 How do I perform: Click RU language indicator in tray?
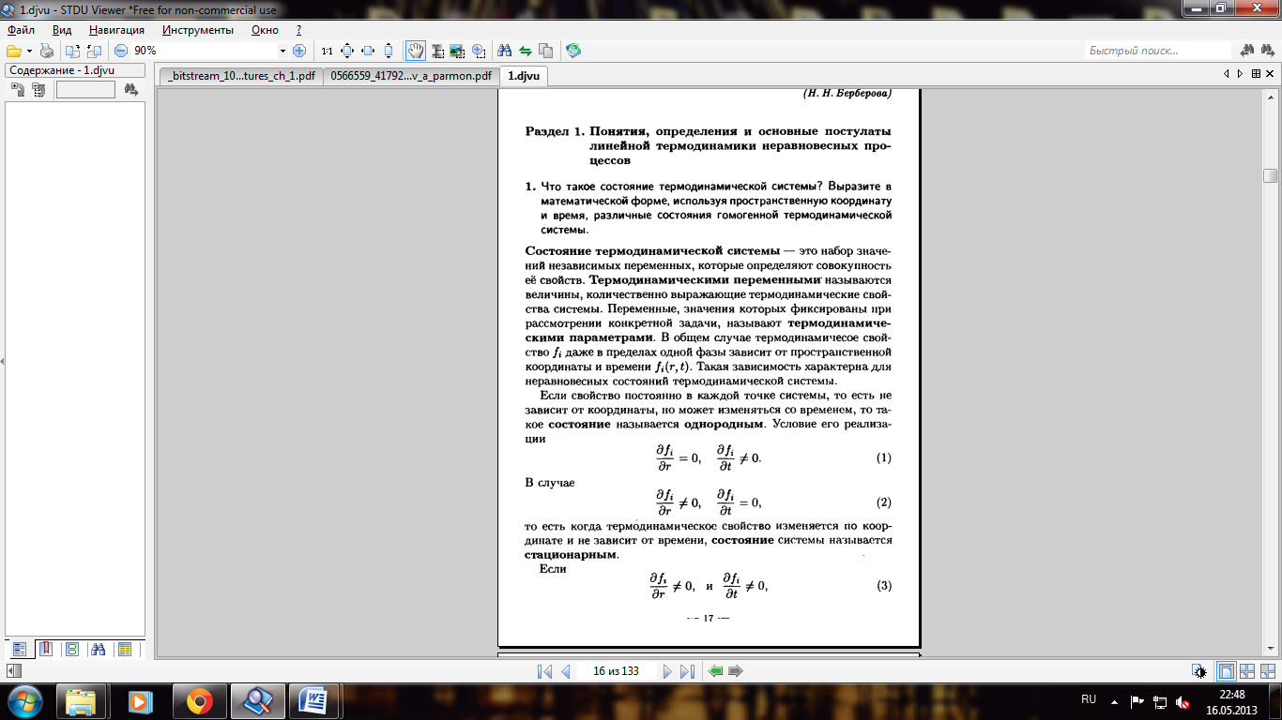(1089, 699)
